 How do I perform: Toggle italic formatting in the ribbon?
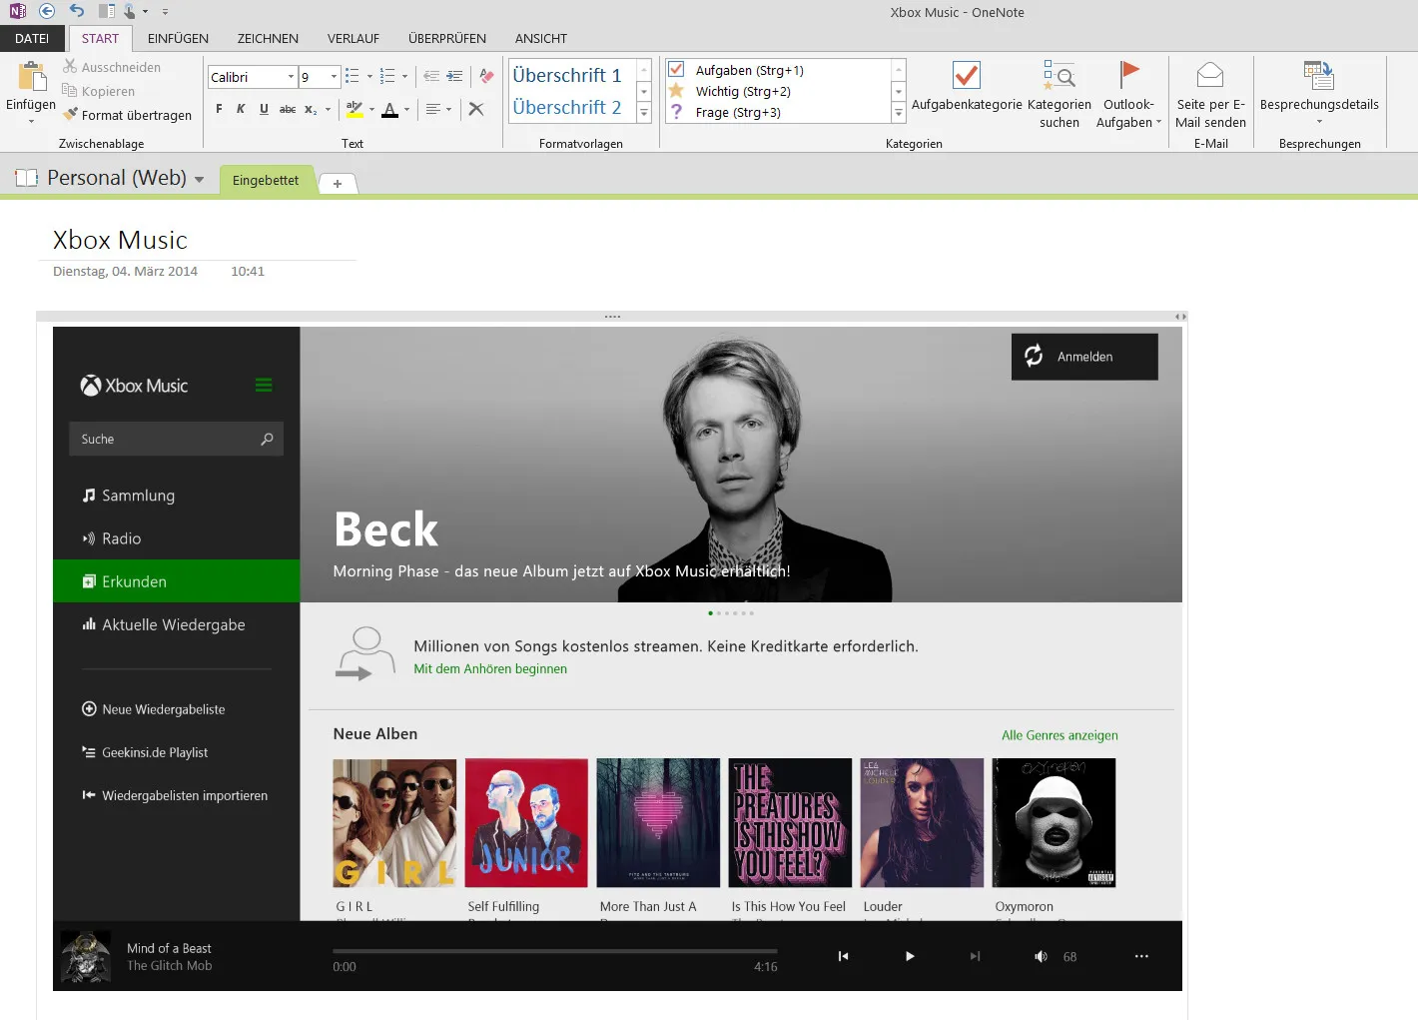pyautogui.click(x=241, y=109)
